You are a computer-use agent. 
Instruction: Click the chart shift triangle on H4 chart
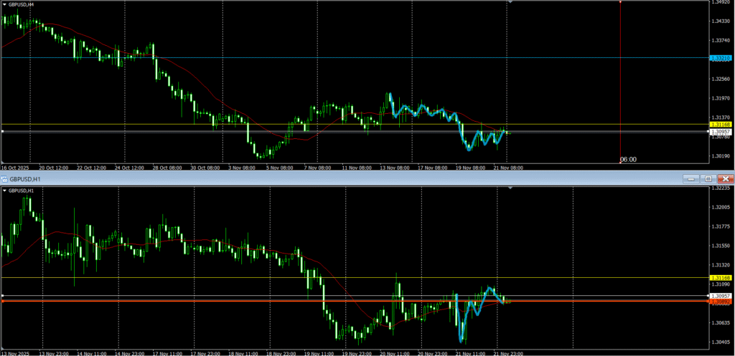[510, 3]
